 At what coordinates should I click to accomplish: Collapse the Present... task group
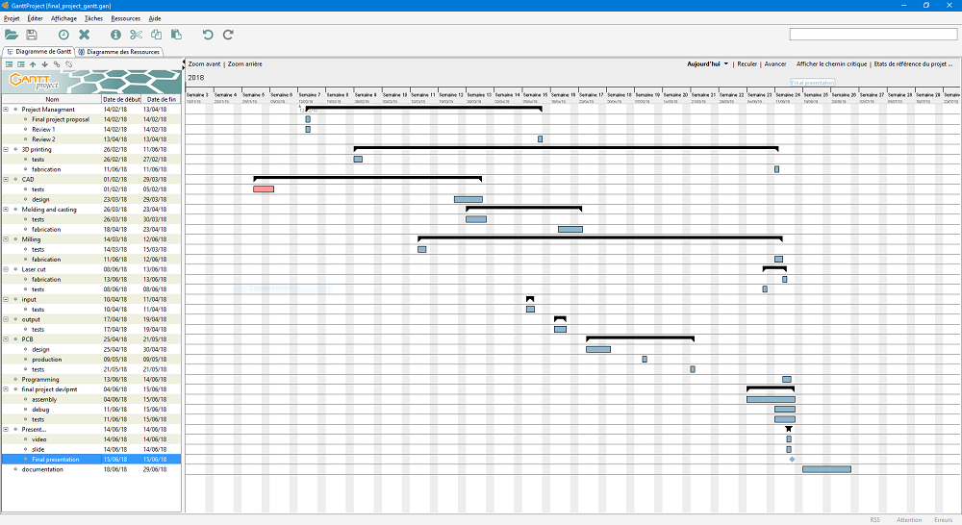click(x=6, y=429)
